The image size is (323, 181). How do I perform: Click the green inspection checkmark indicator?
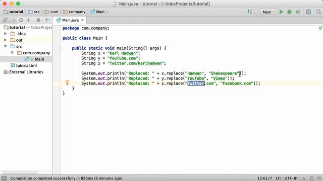tap(320, 28)
